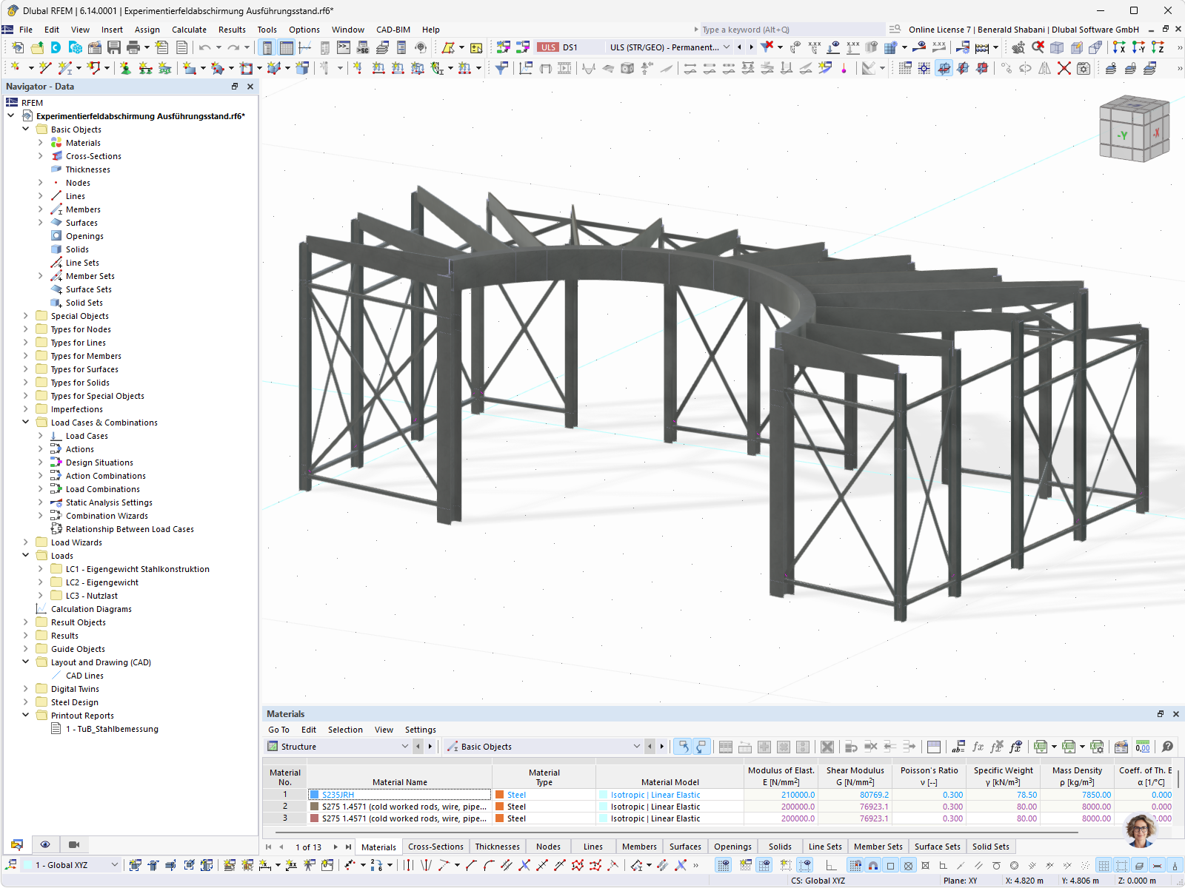Expand the Special Objects folder
1185x888 pixels.
pyautogui.click(x=26, y=316)
